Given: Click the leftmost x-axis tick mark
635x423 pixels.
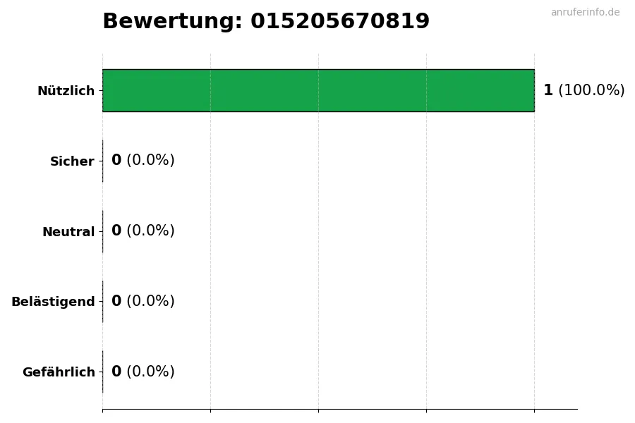Looking at the screenshot, I should pos(102,410).
